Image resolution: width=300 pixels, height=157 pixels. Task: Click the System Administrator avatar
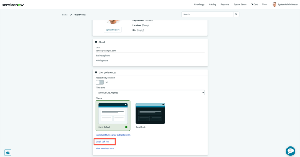click(274, 5)
